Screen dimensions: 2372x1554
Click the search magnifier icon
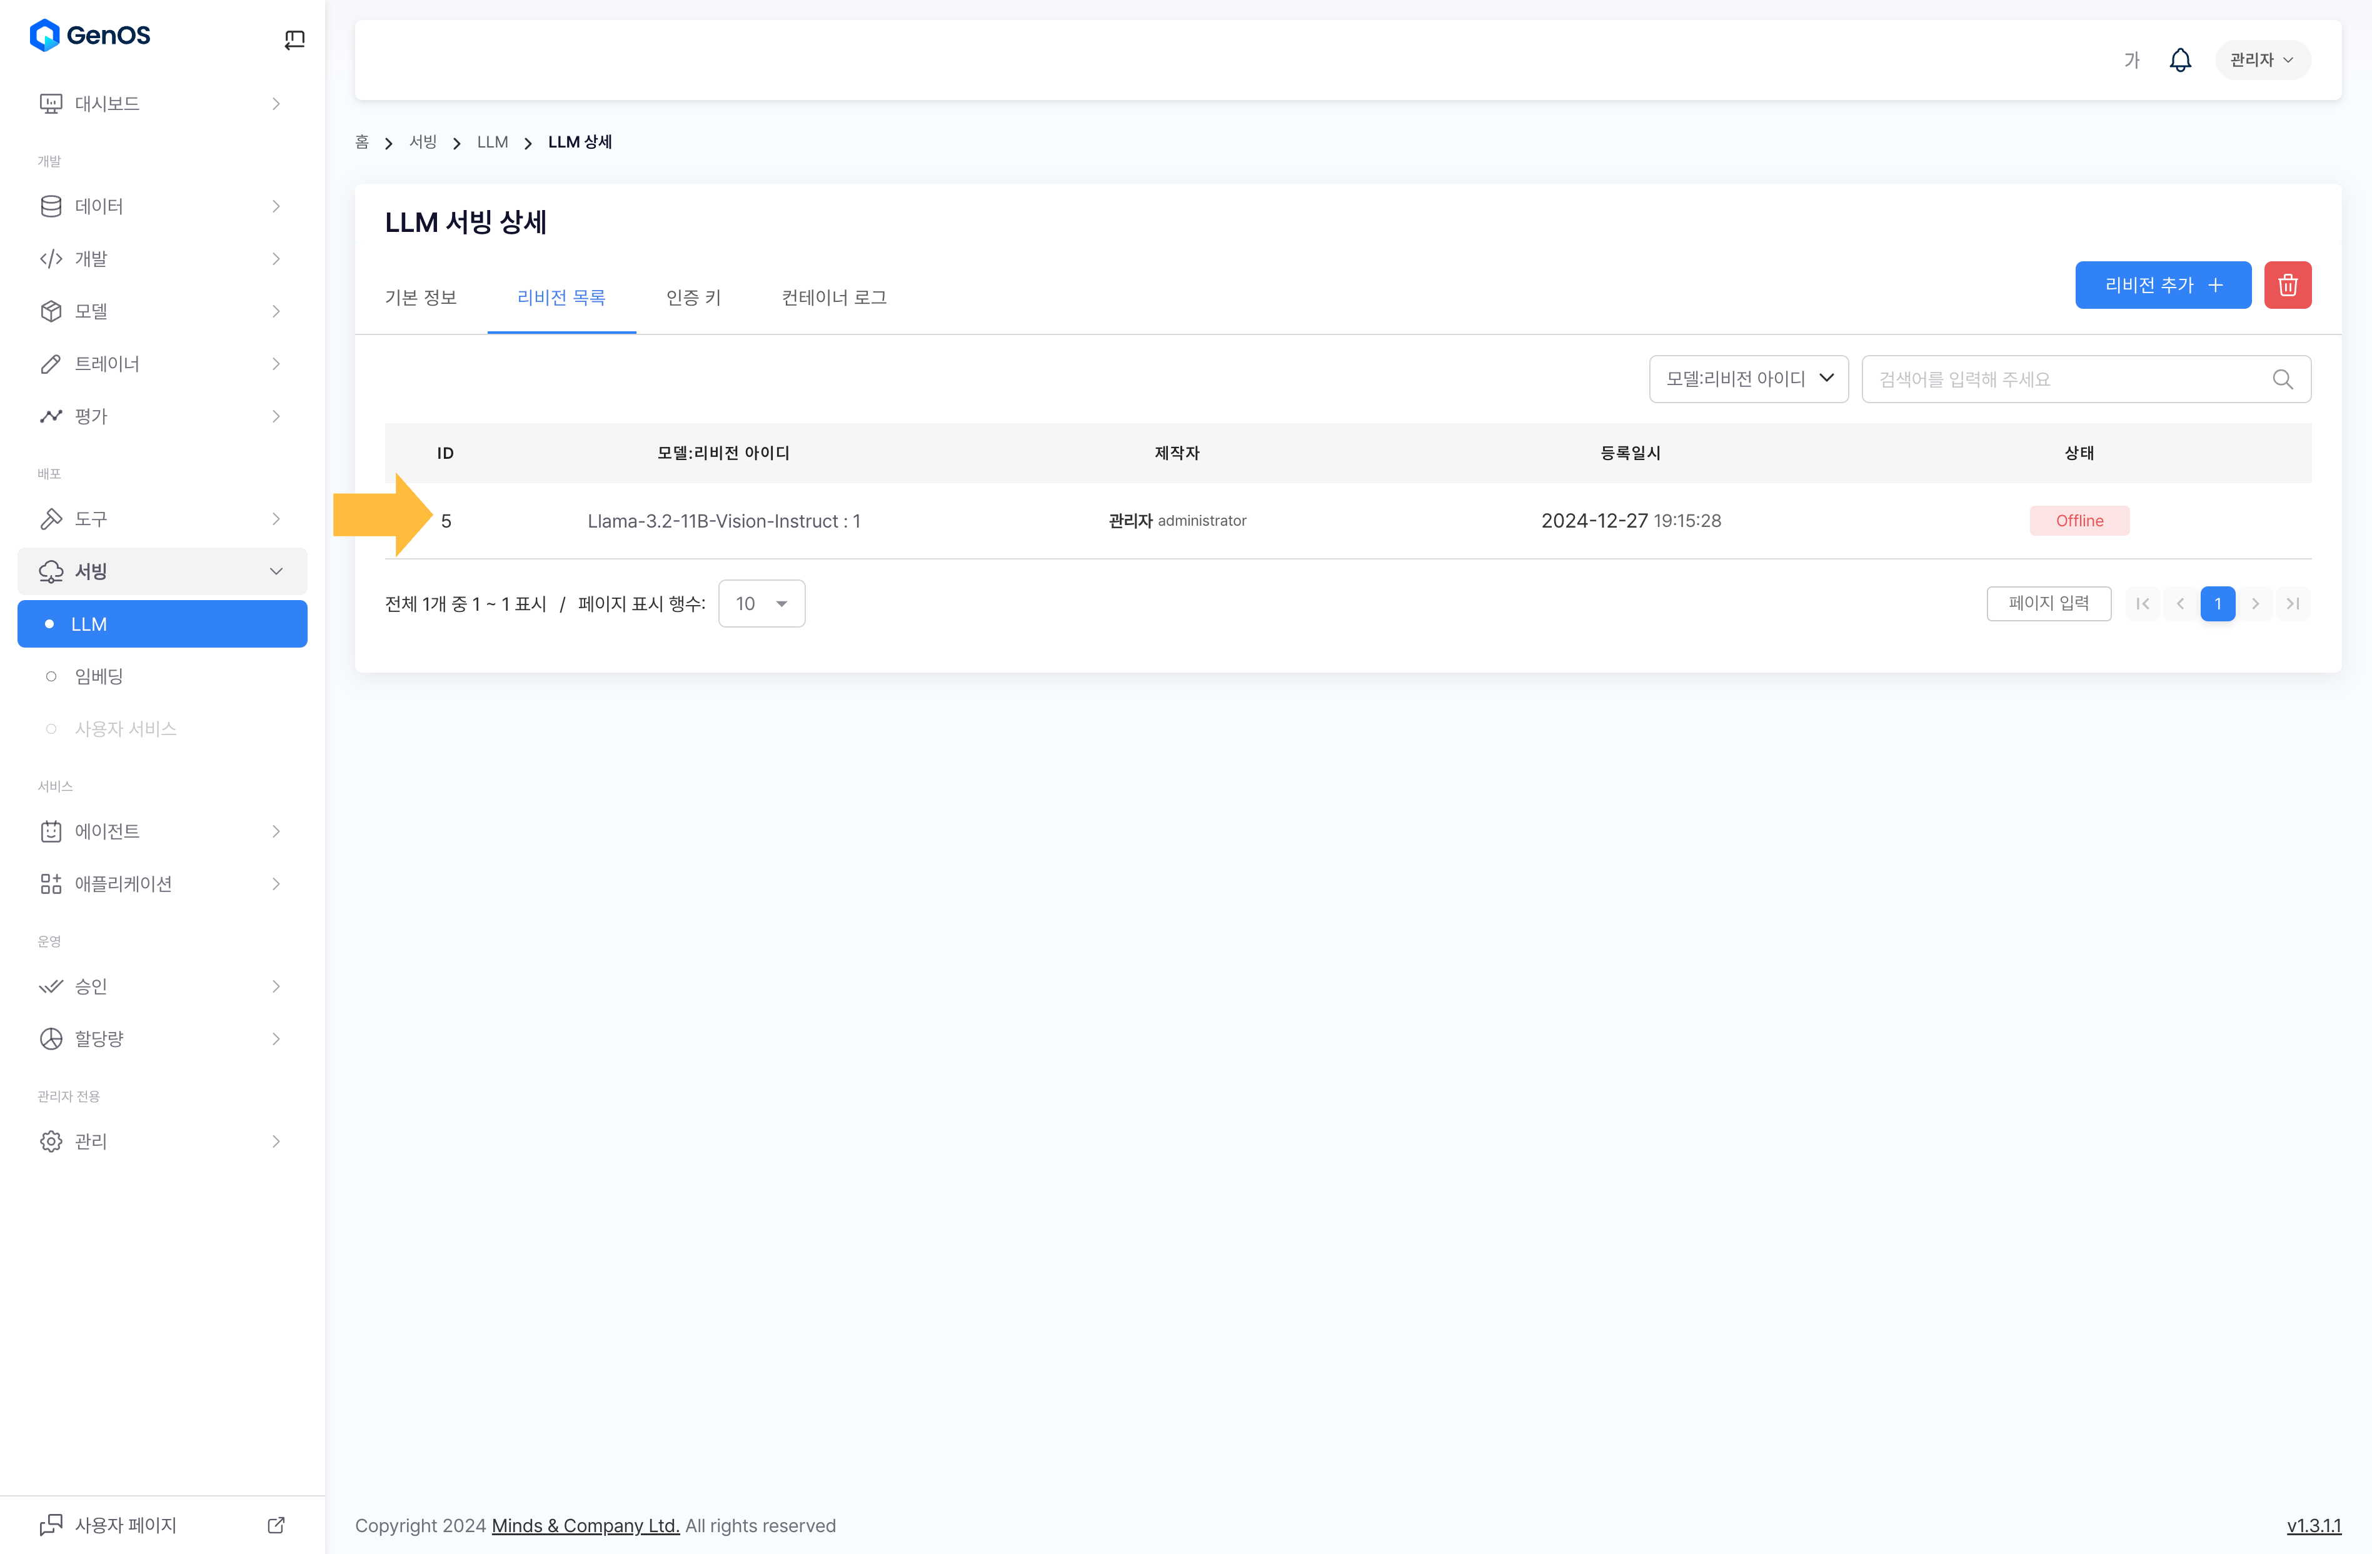2281,380
